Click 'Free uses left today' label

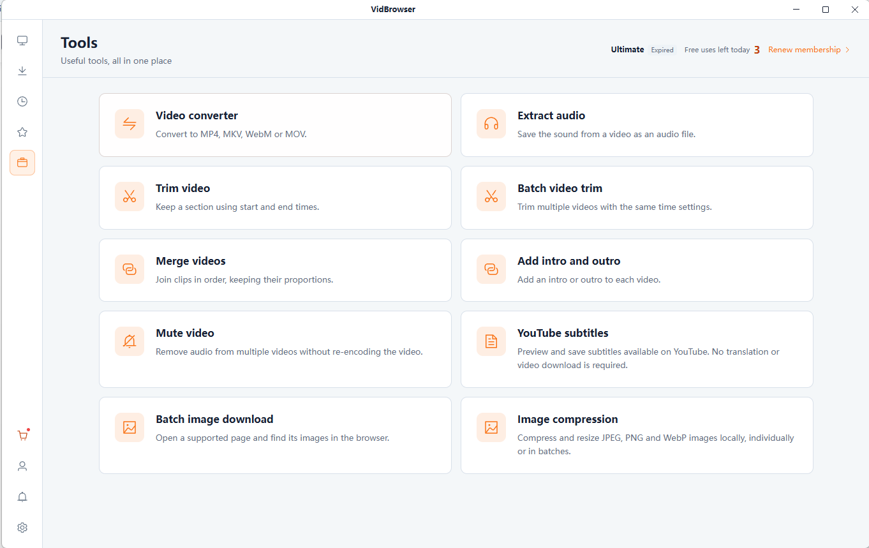717,50
